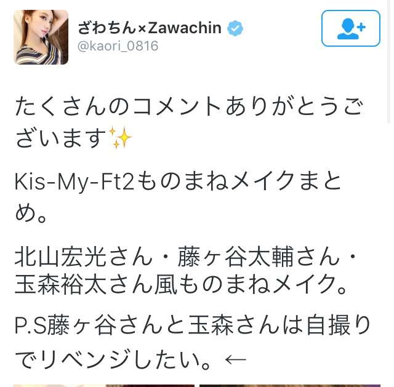Click the left arrow after リベンジしたい
The width and height of the screenshot is (394, 387).
coord(236,359)
